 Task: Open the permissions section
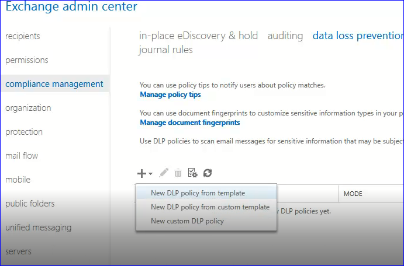pos(27,60)
